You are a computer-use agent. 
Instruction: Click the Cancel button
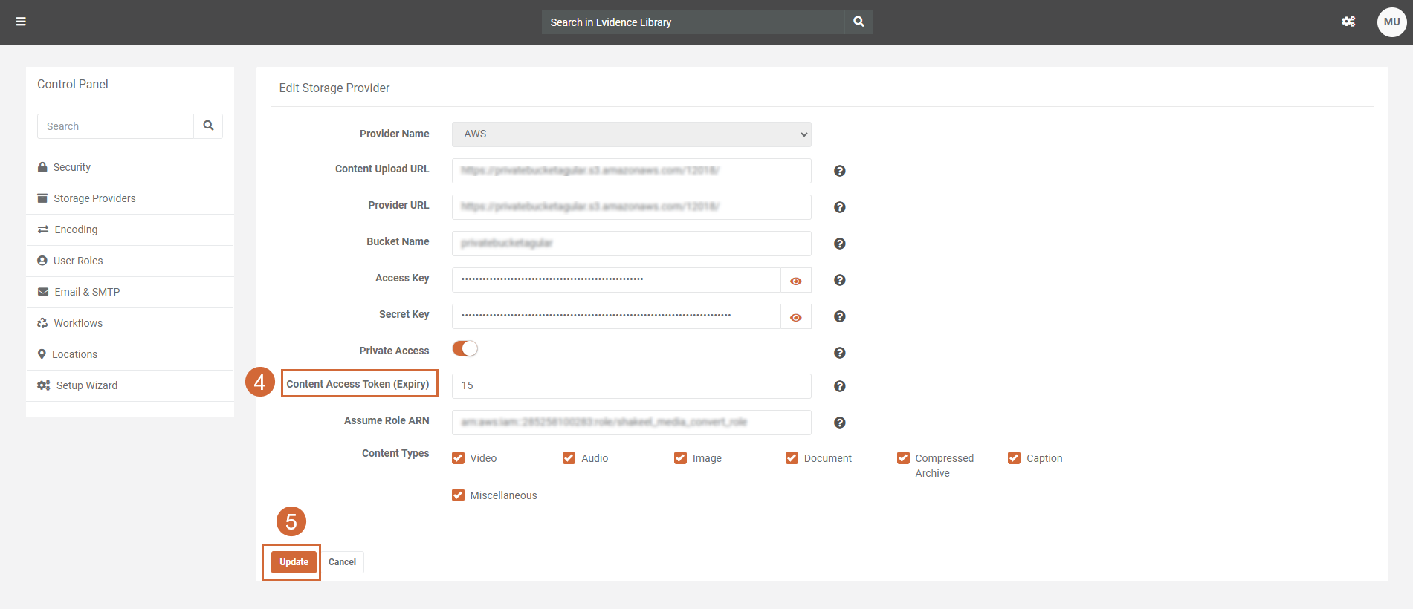(342, 562)
